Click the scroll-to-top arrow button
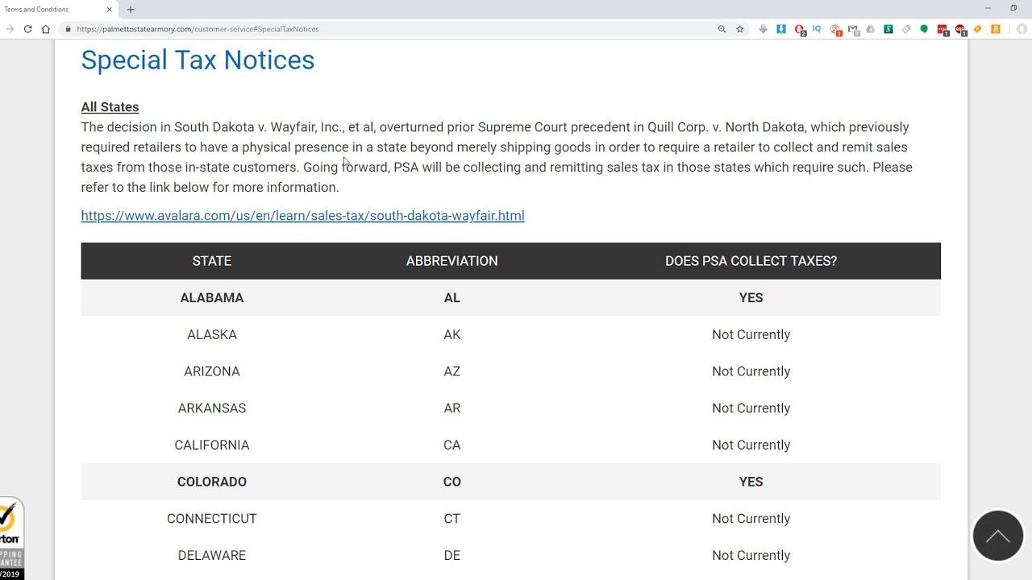 997,536
